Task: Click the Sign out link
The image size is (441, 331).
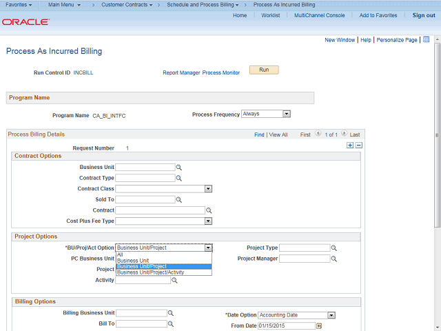Action: [x=424, y=15]
